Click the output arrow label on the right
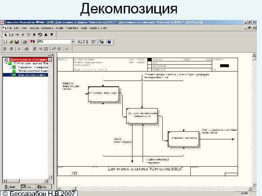The image size is (262, 196). pos(219,131)
